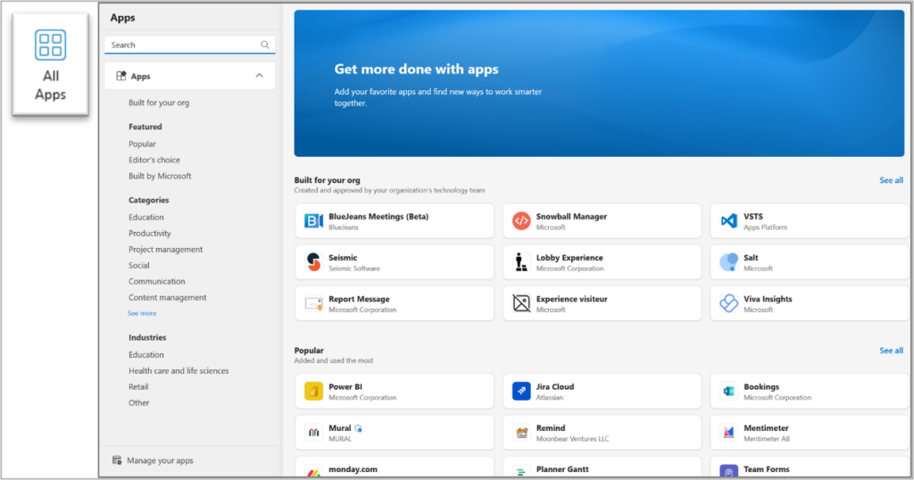914x480 pixels.
Task: Select Health care and life sciences
Action: pyautogui.click(x=179, y=370)
